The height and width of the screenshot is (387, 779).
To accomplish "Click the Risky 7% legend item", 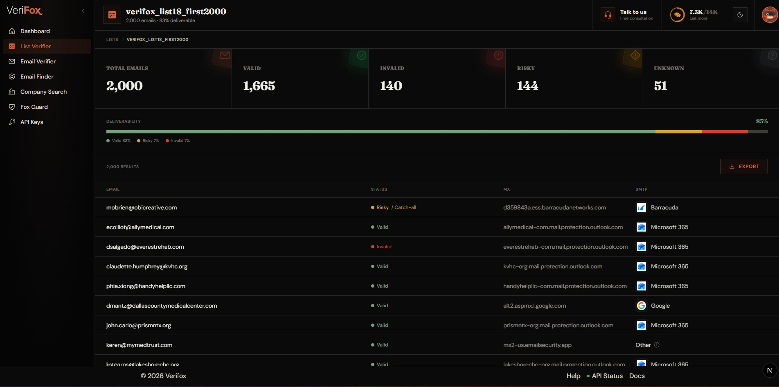I will (148, 141).
